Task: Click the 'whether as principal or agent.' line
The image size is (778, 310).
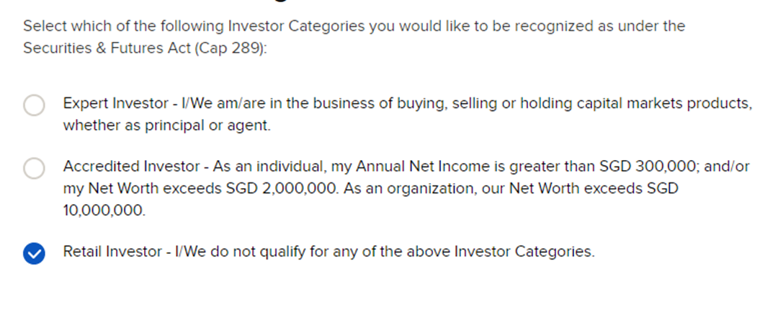Action: click(x=166, y=125)
